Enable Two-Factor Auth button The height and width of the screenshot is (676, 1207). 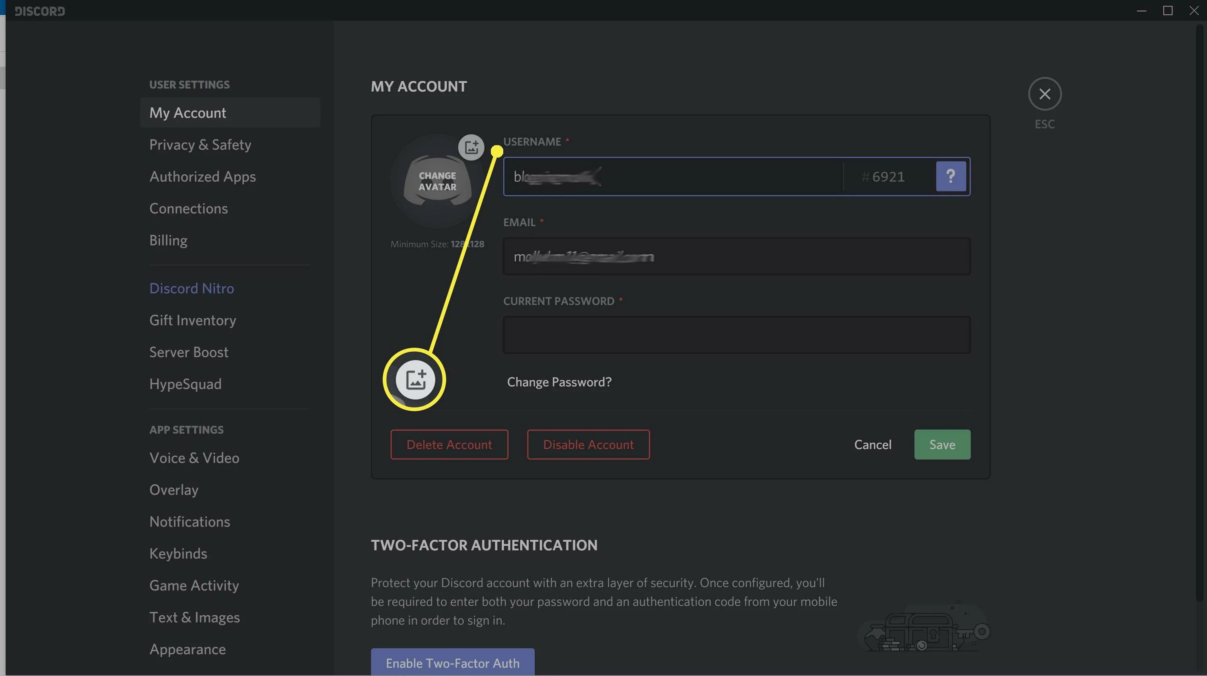[x=453, y=662]
